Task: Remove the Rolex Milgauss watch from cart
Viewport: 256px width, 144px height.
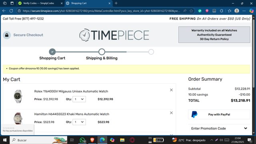Action: coord(171,90)
